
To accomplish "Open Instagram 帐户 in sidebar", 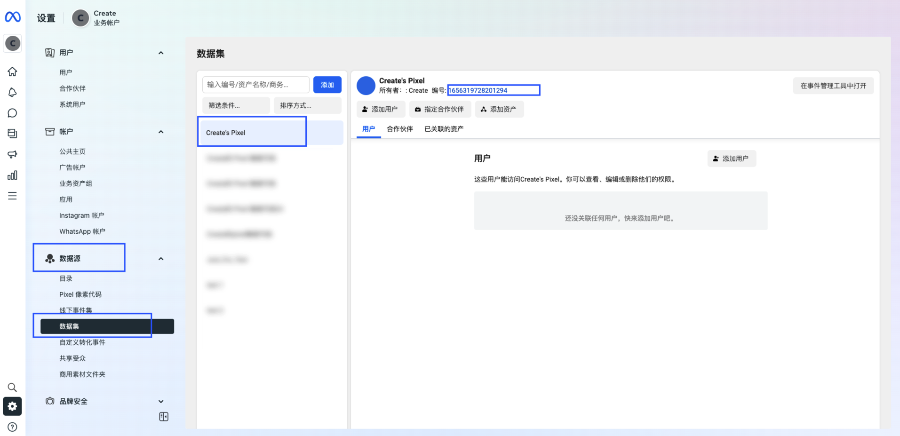I will point(82,215).
